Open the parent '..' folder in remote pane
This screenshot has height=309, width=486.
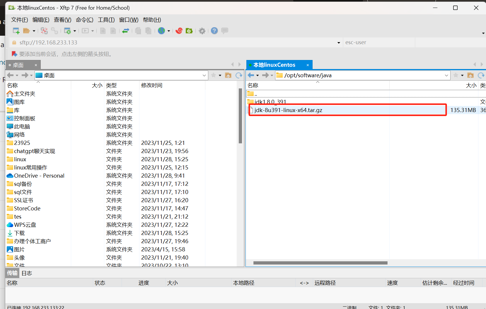pyautogui.click(x=366, y=94)
